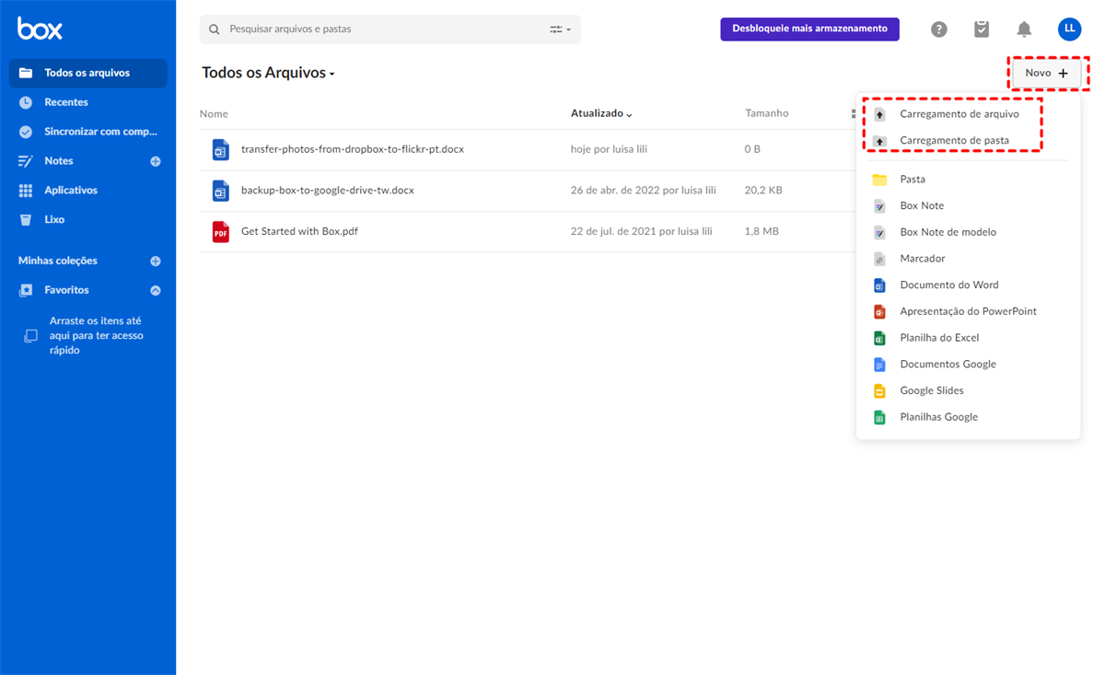The height and width of the screenshot is (675, 1105).
Task: Select Documentos Google in the menu
Action: point(948,365)
